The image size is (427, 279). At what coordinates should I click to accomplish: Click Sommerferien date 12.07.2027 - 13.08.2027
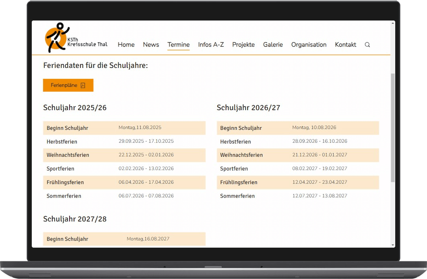[x=319, y=196]
